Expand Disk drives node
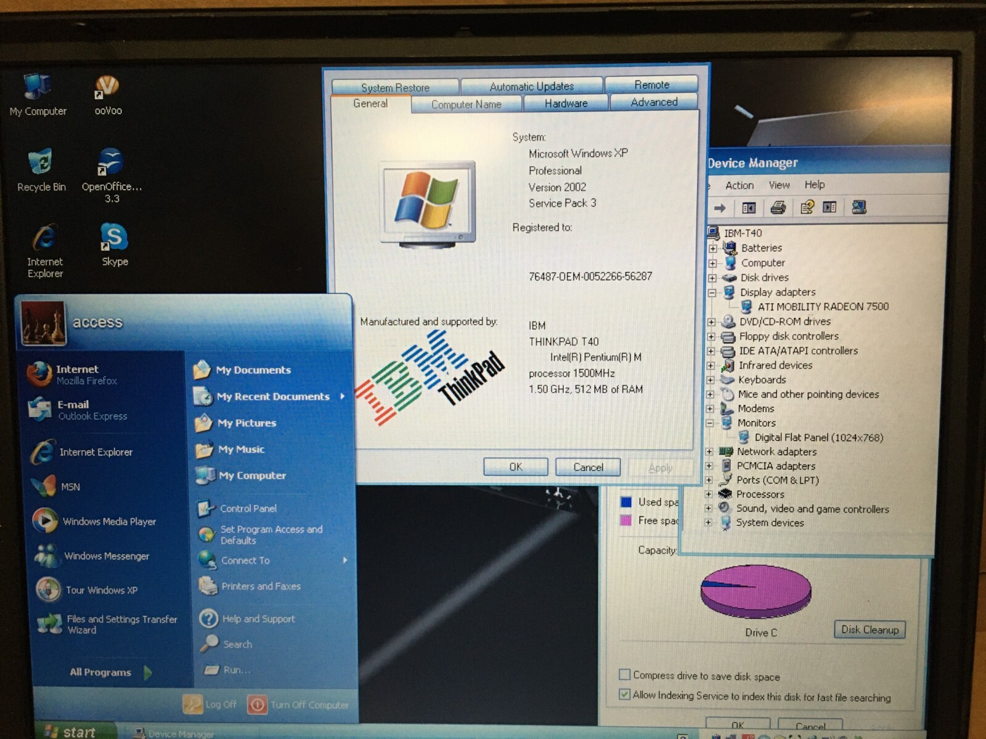 [712, 278]
